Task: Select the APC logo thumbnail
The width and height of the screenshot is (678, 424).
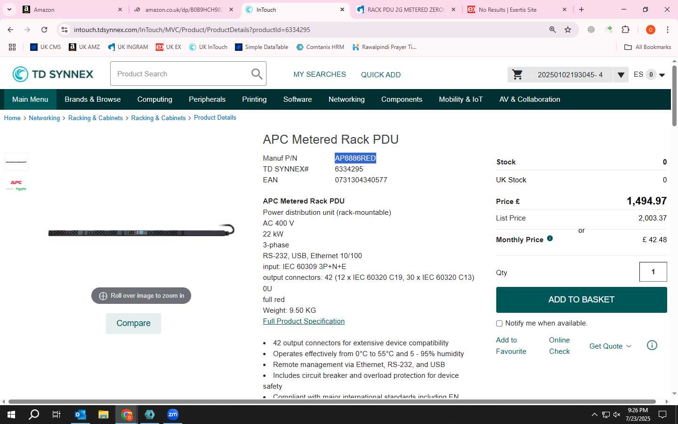Action: [16, 185]
